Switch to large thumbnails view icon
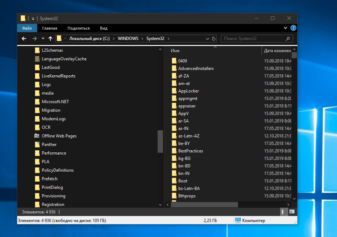 (292, 212)
